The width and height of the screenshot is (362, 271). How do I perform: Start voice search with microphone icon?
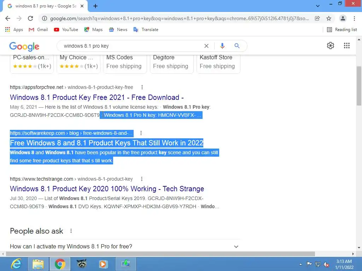222,46
